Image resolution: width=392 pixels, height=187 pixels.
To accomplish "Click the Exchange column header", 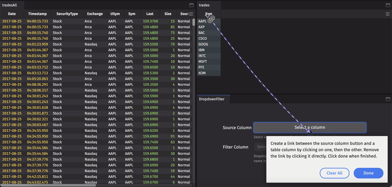I will pos(95,14).
